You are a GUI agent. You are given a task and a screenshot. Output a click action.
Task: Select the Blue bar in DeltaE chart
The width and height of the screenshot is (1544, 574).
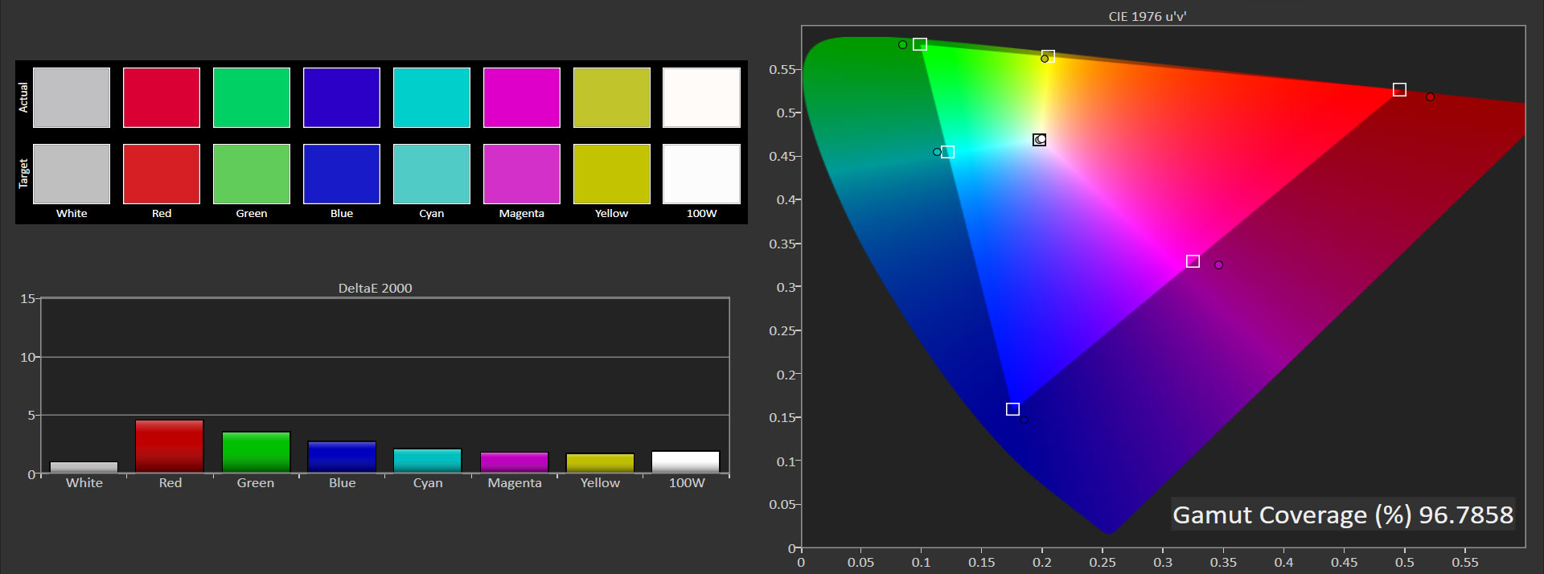pos(342,457)
